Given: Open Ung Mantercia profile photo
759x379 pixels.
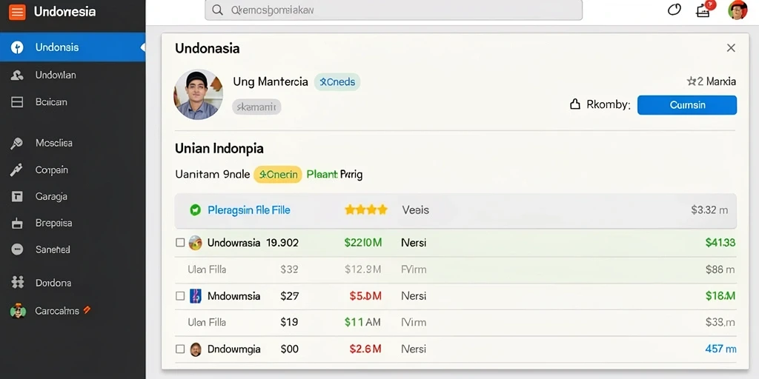Looking at the screenshot, I should [198, 94].
